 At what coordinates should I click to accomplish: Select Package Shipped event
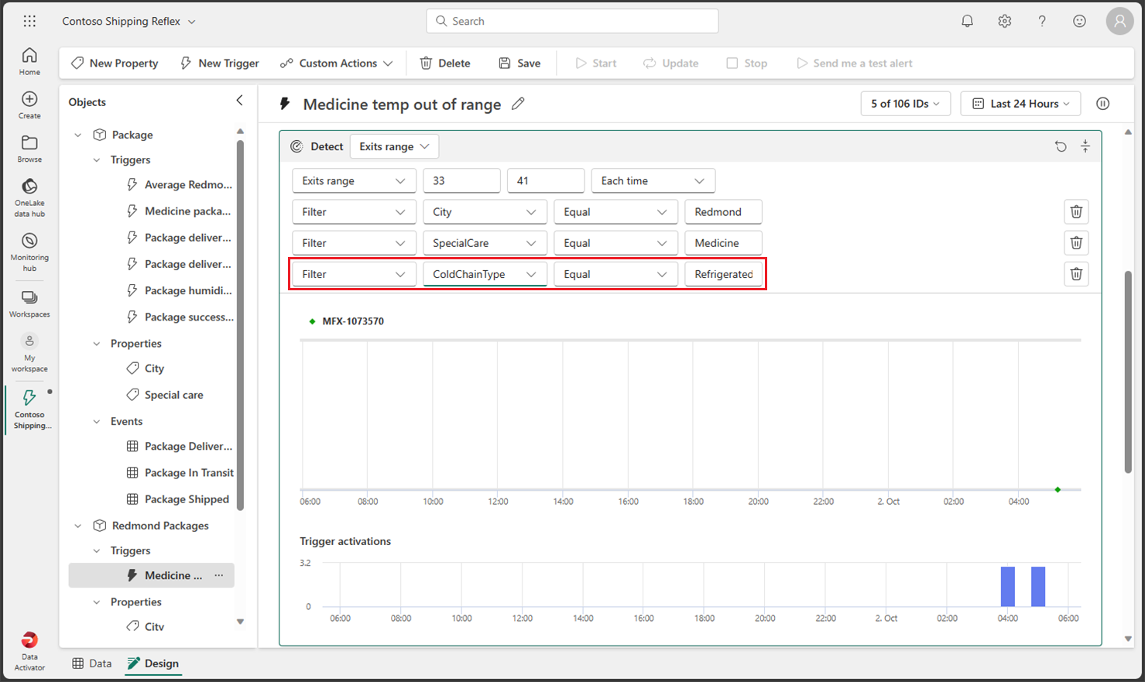point(178,499)
